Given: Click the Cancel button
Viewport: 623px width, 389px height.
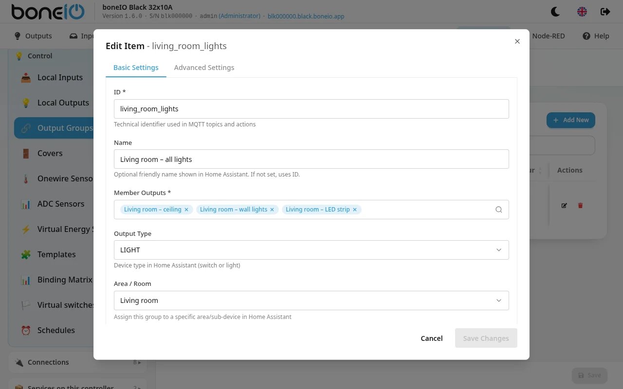Looking at the screenshot, I should [x=432, y=338].
